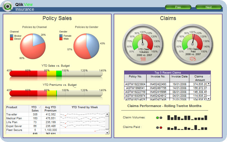The image size is (227, 142).
Task: Sort by the Claims Amount column header
Action: (200, 78)
